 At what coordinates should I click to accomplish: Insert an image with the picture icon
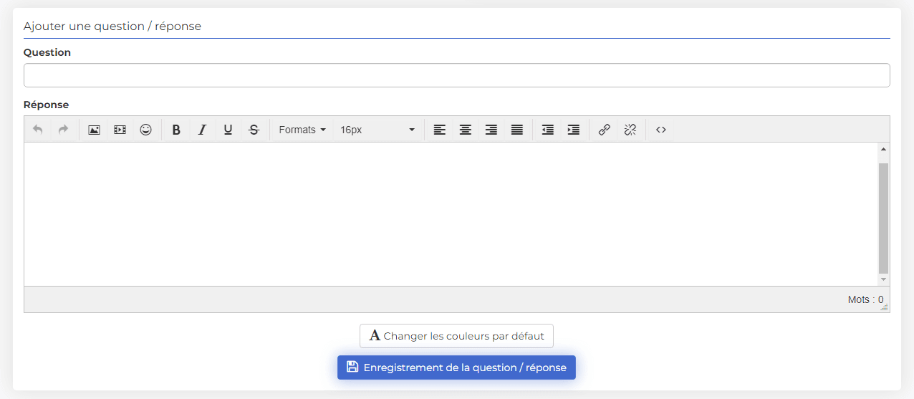coord(94,130)
